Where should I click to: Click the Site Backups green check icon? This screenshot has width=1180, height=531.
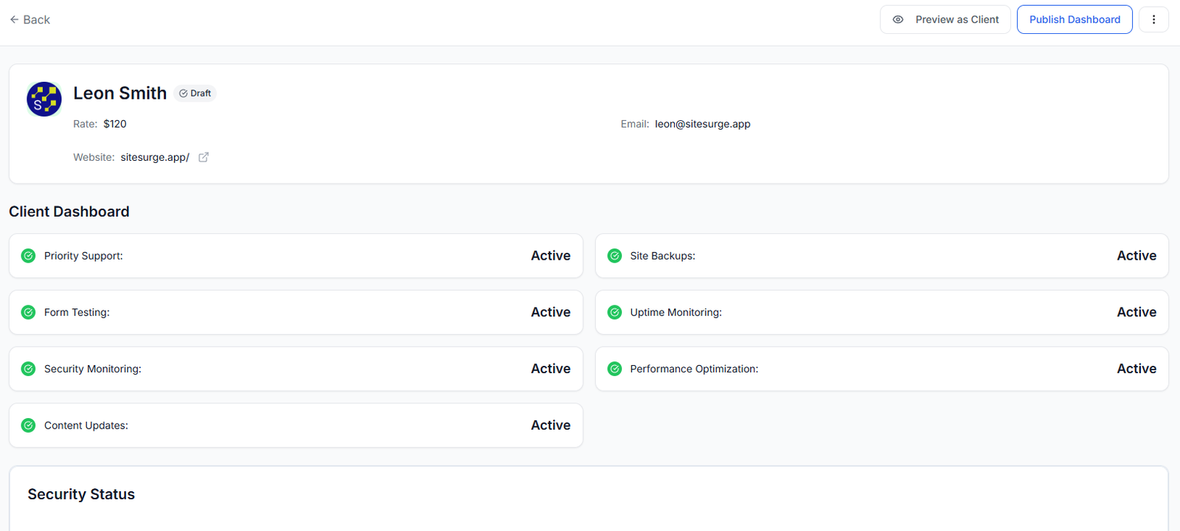click(x=614, y=256)
